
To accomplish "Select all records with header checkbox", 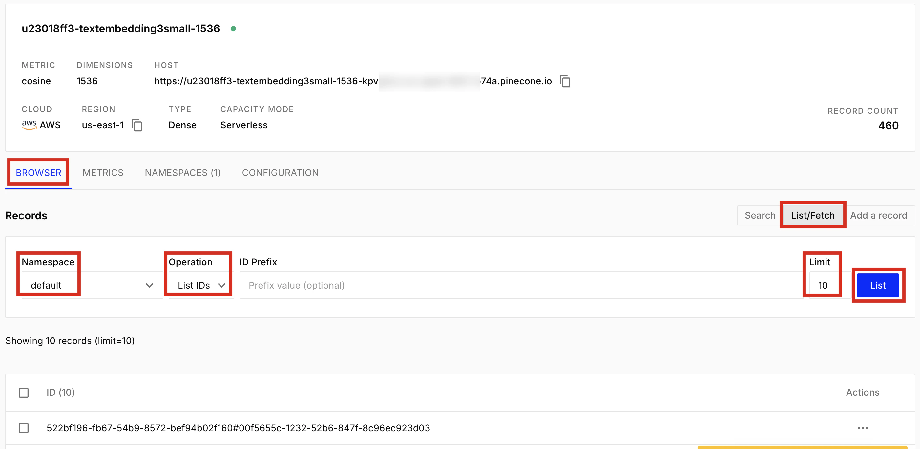I will tap(24, 393).
